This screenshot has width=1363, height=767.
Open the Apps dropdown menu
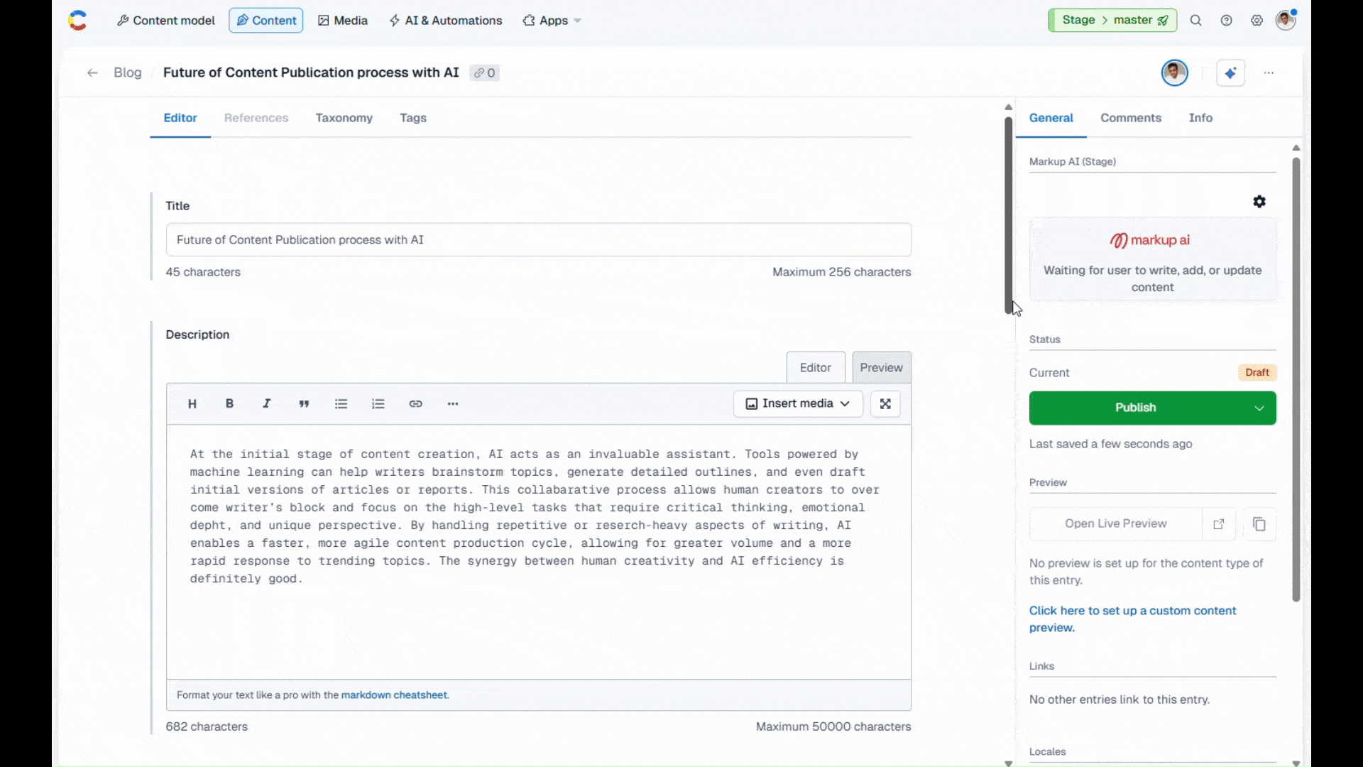[x=552, y=21]
